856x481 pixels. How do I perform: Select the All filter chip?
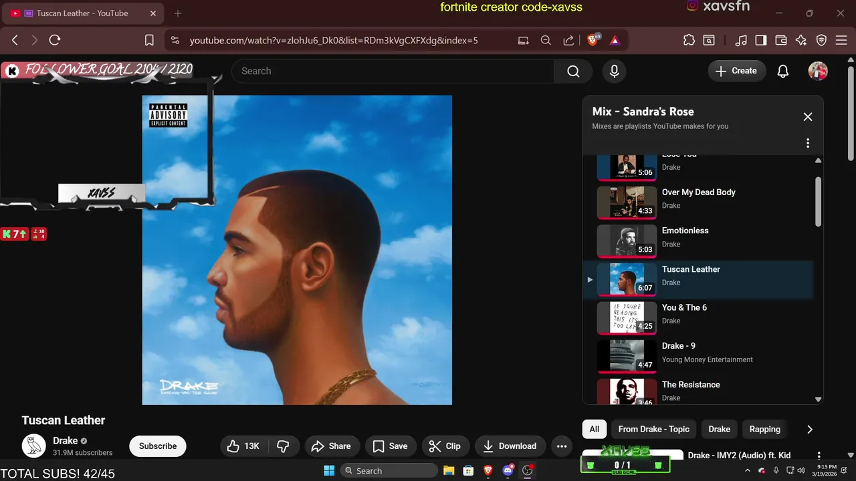(595, 429)
